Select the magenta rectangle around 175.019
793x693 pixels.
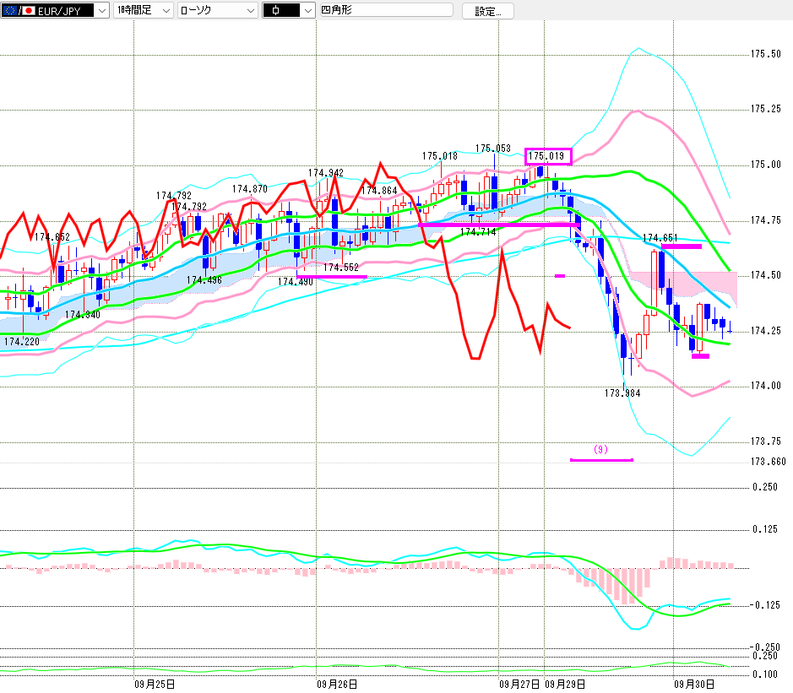tap(548, 156)
